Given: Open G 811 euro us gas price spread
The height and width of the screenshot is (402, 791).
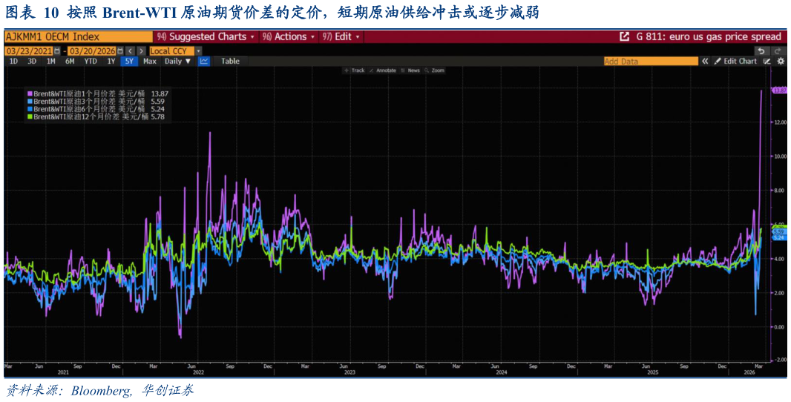Looking at the screenshot, I should [x=709, y=37].
